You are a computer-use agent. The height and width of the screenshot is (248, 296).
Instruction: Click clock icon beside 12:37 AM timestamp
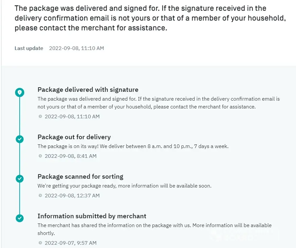point(40,196)
